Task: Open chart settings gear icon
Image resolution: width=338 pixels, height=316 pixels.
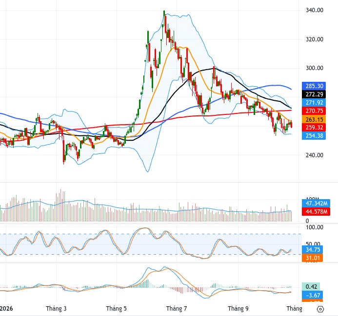Action: [320, 309]
